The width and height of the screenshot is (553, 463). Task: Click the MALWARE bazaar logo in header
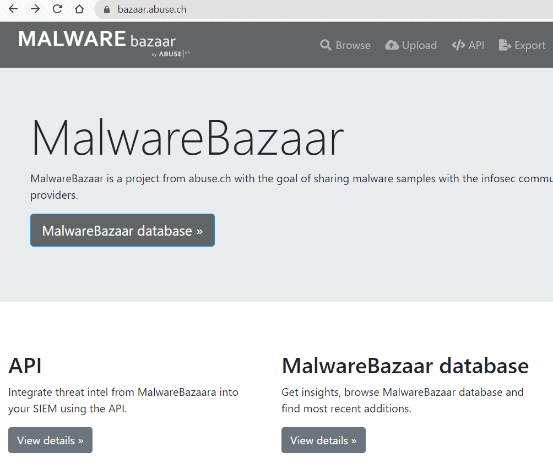pyautogui.click(x=104, y=43)
